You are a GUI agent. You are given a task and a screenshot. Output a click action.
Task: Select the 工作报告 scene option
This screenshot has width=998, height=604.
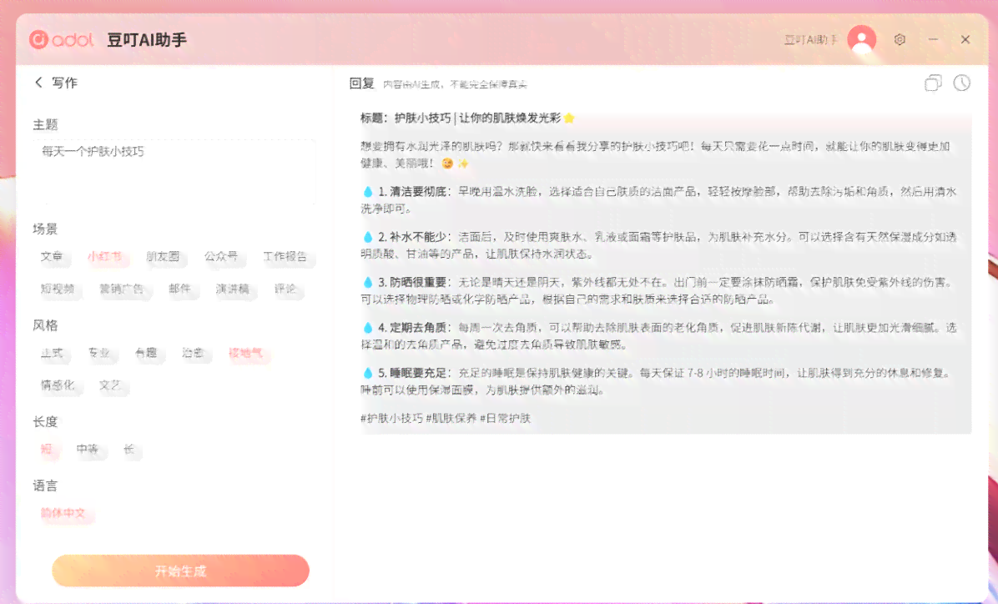pos(285,256)
